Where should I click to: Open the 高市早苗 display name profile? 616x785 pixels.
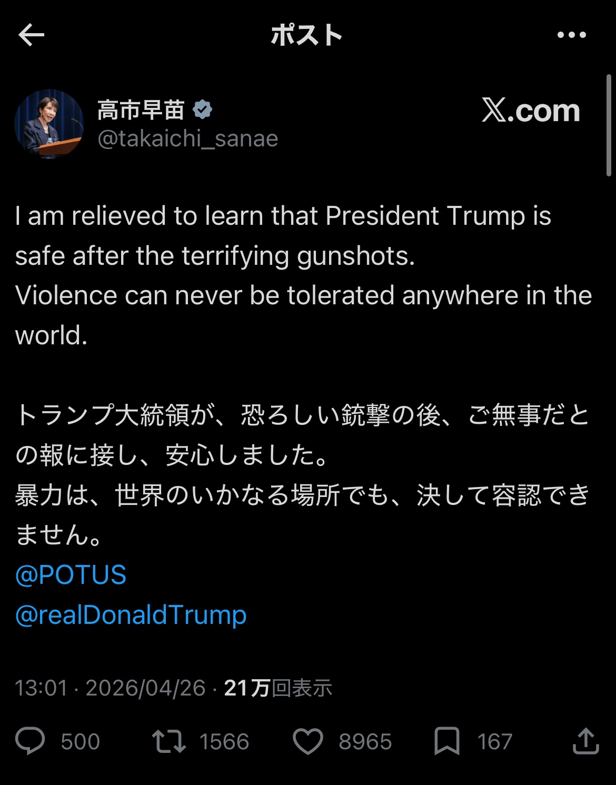[x=141, y=110]
